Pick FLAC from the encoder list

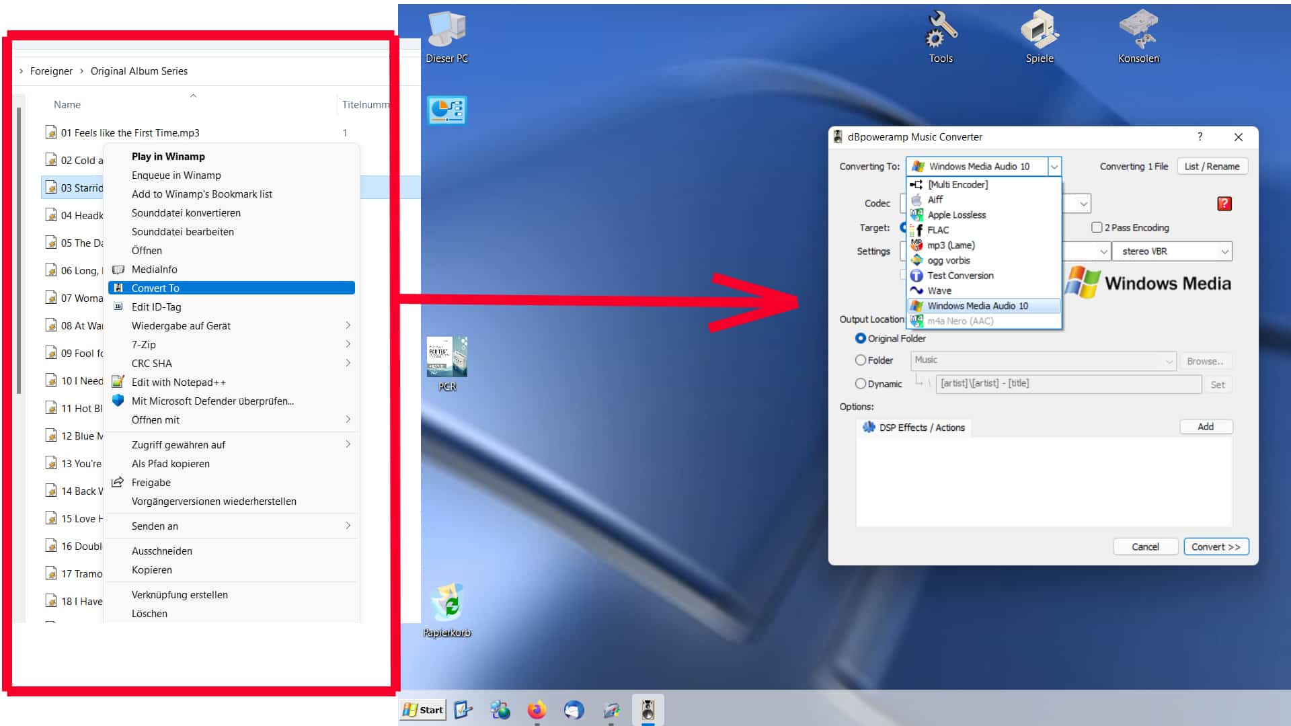pyautogui.click(x=984, y=230)
